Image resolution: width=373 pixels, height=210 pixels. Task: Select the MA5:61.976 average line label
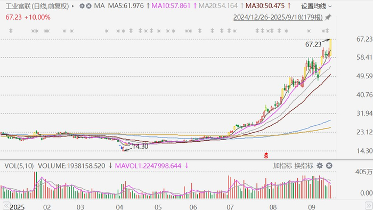[126, 6]
